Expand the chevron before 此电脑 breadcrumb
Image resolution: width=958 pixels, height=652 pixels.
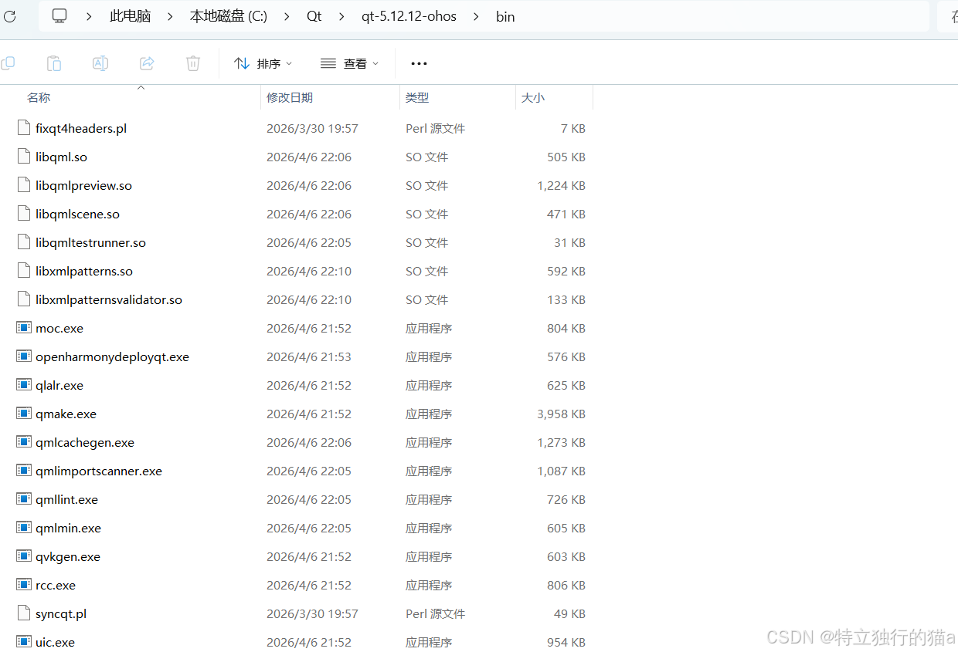click(89, 16)
